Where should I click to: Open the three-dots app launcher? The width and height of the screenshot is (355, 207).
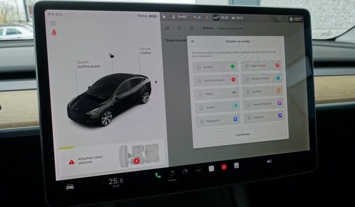coord(198,170)
